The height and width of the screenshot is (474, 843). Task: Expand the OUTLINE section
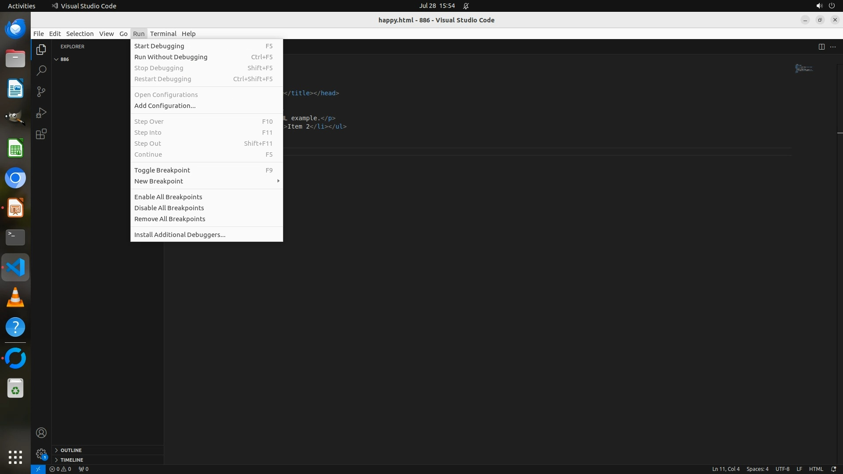tap(71, 450)
